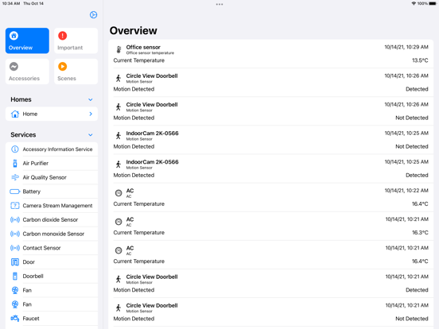The height and width of the screenshot is (329, 439).
Task: Open the Important tile
Action: tap(76, 41)
